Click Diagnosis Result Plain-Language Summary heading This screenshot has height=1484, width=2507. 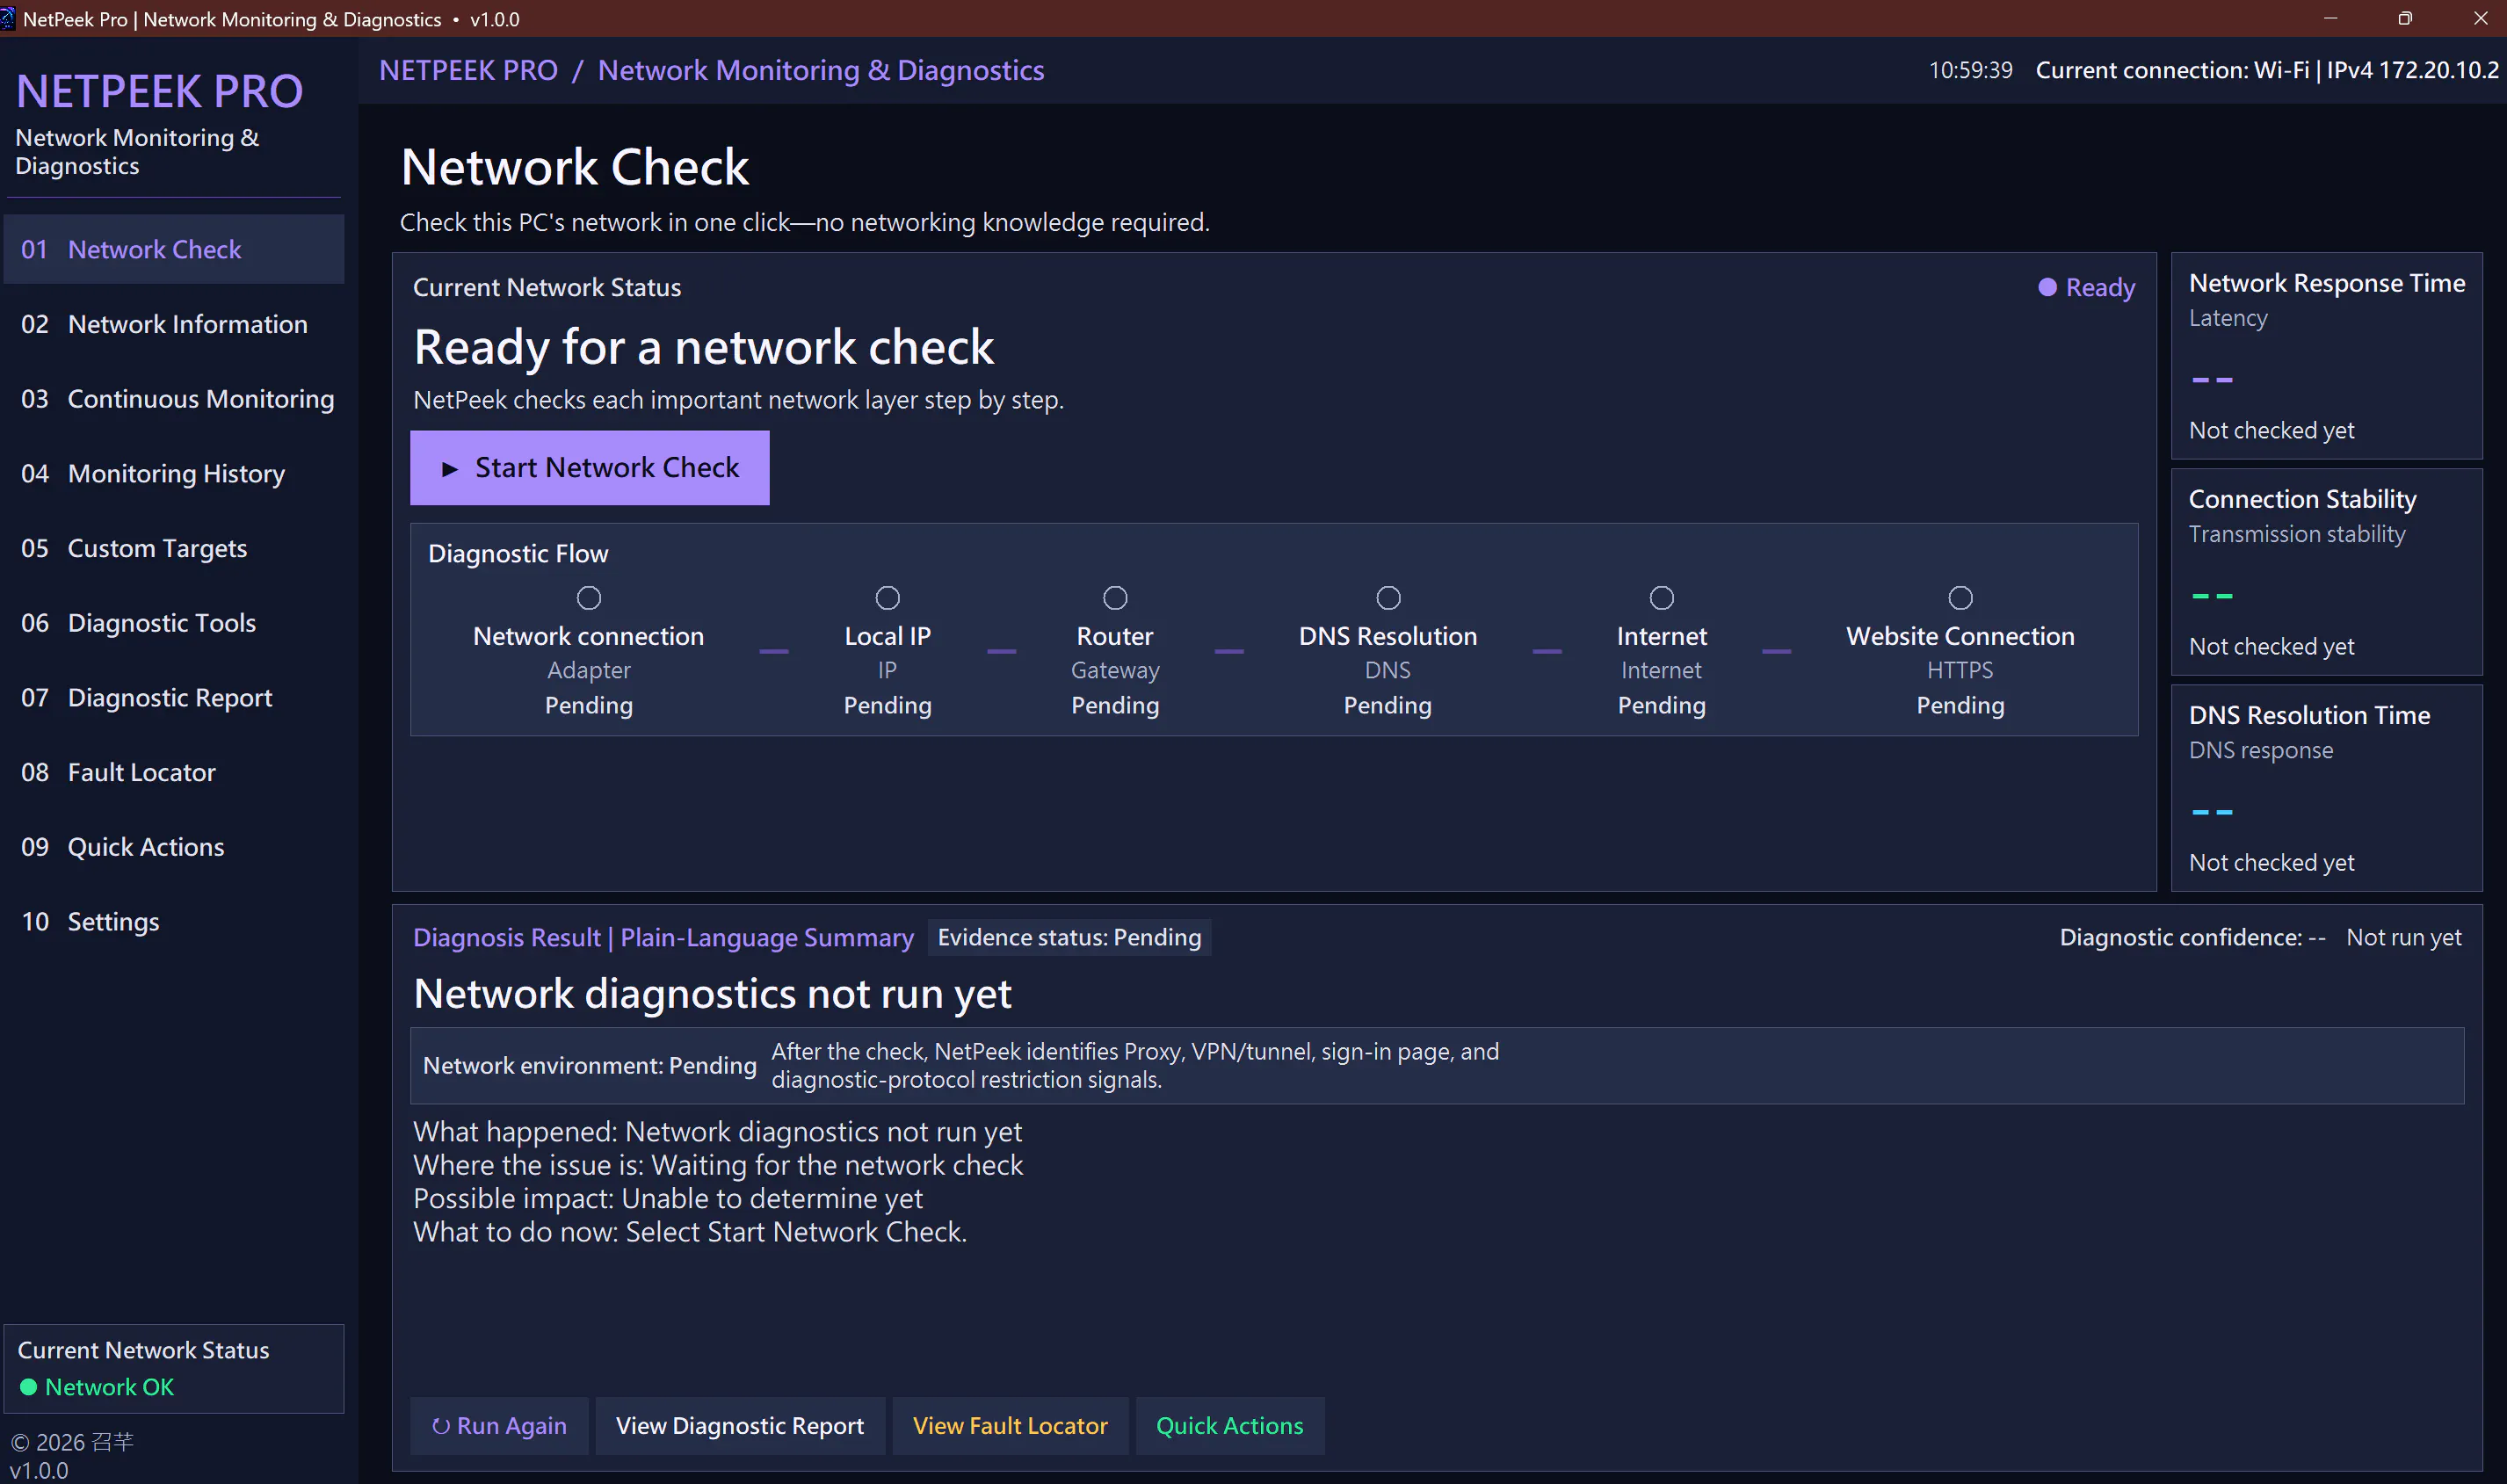pos(663,937)
